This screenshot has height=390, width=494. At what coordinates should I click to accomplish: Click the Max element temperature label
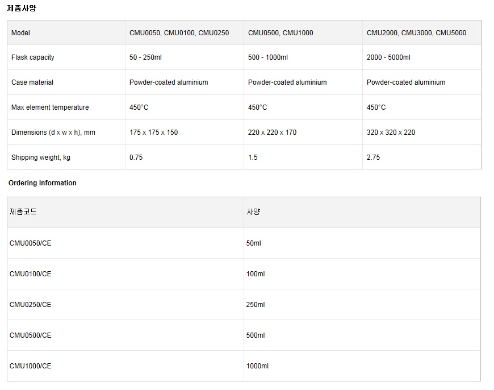50,107
